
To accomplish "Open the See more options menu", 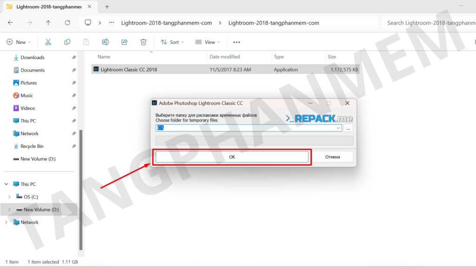I will tap(237, 42).
